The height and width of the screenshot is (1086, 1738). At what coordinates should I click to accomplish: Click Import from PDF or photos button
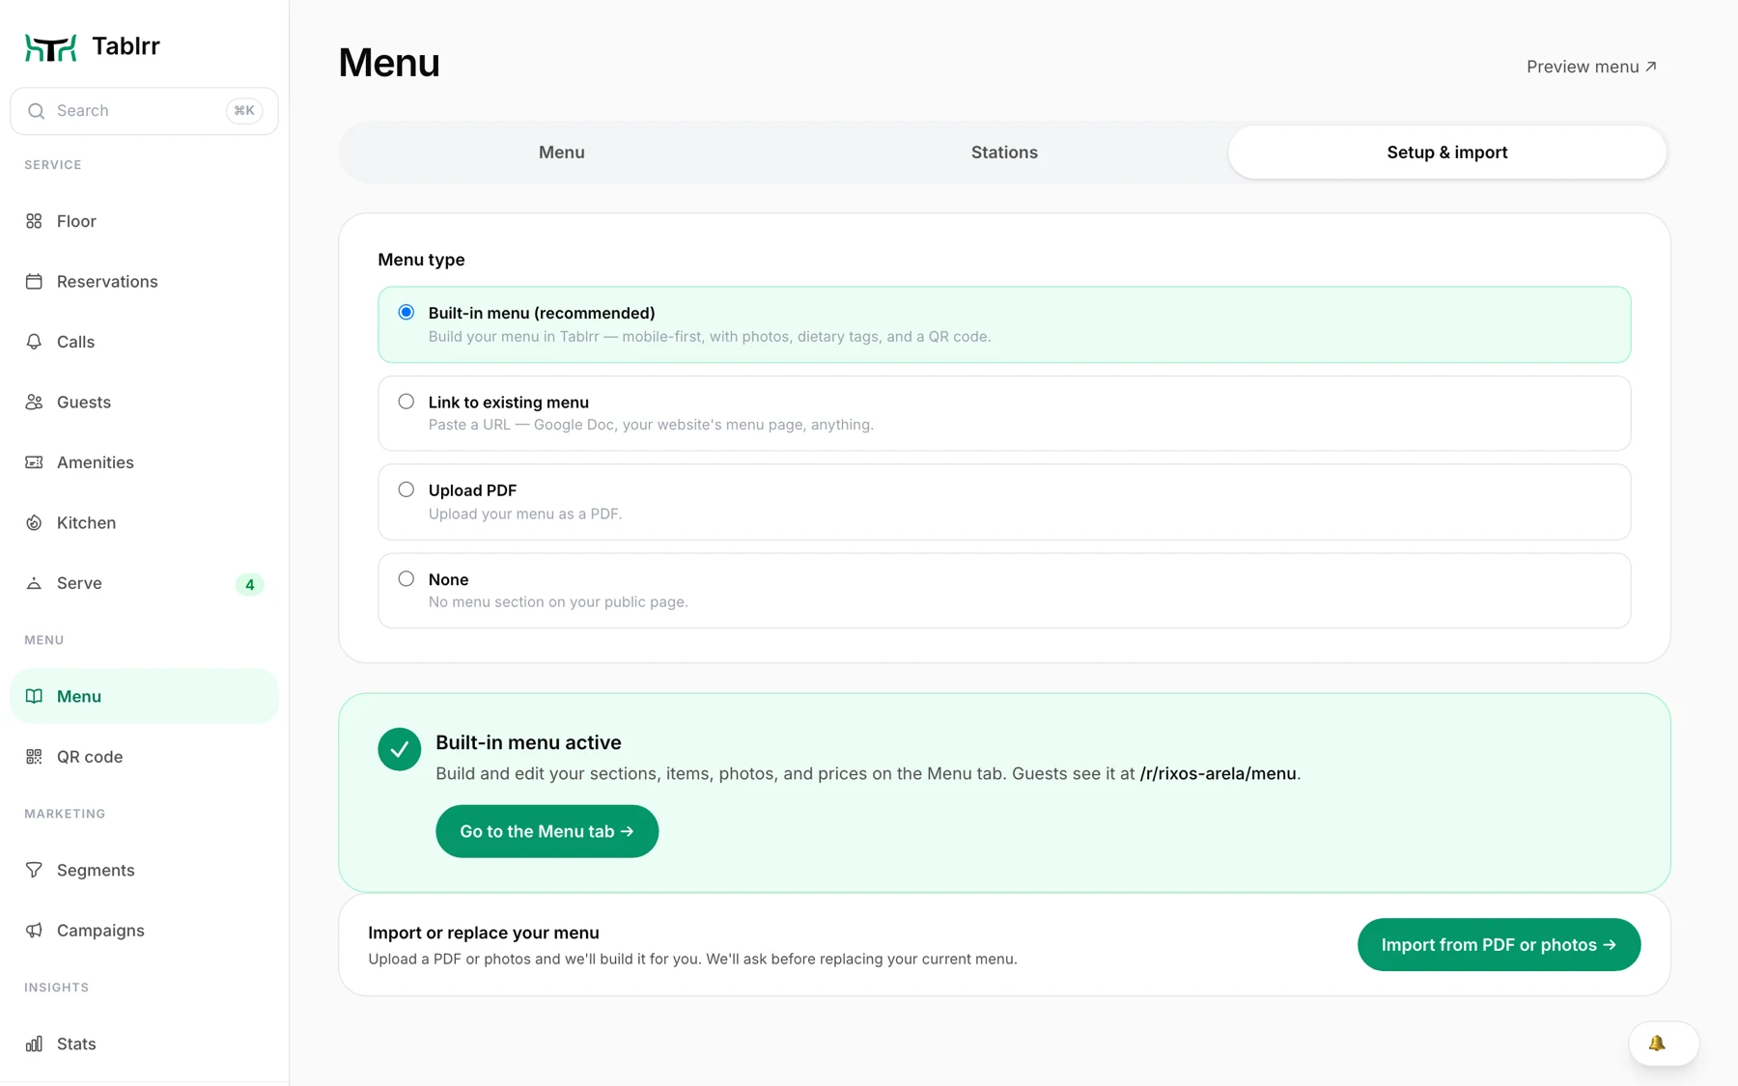(1499, 945)
